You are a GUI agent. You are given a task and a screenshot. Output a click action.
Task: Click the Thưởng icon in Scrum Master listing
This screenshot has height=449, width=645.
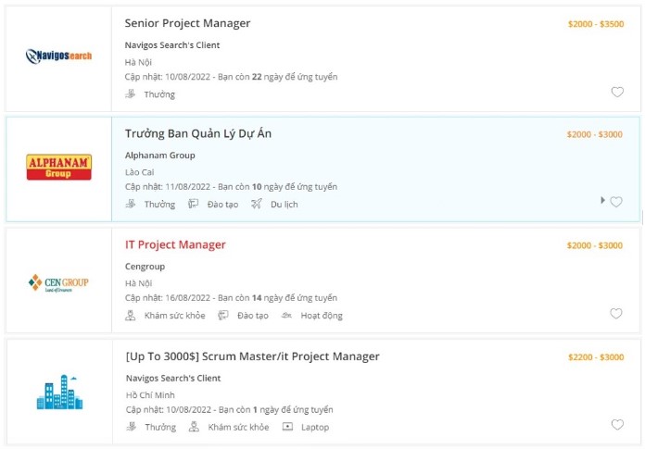point(131,427)
